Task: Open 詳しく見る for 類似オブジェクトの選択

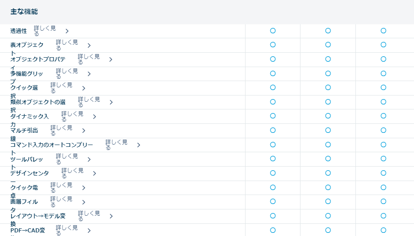Action: point(89,102)
